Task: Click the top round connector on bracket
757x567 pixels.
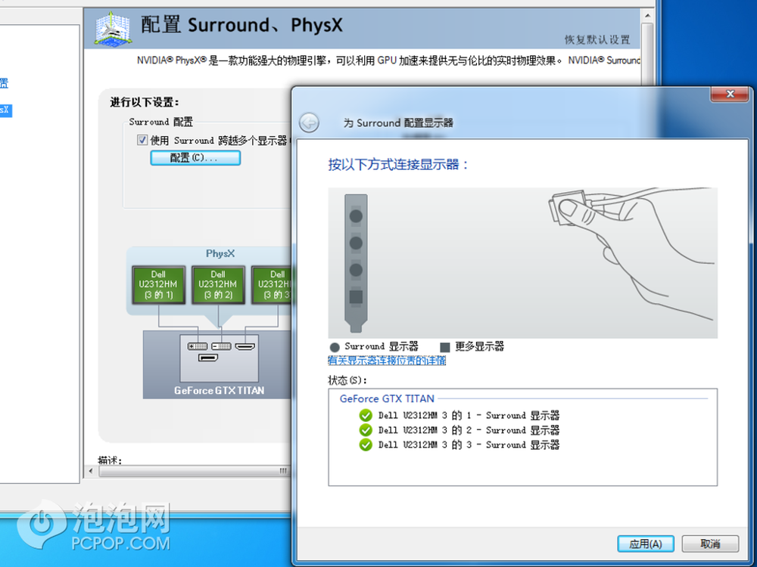Action: pos(356,216)
